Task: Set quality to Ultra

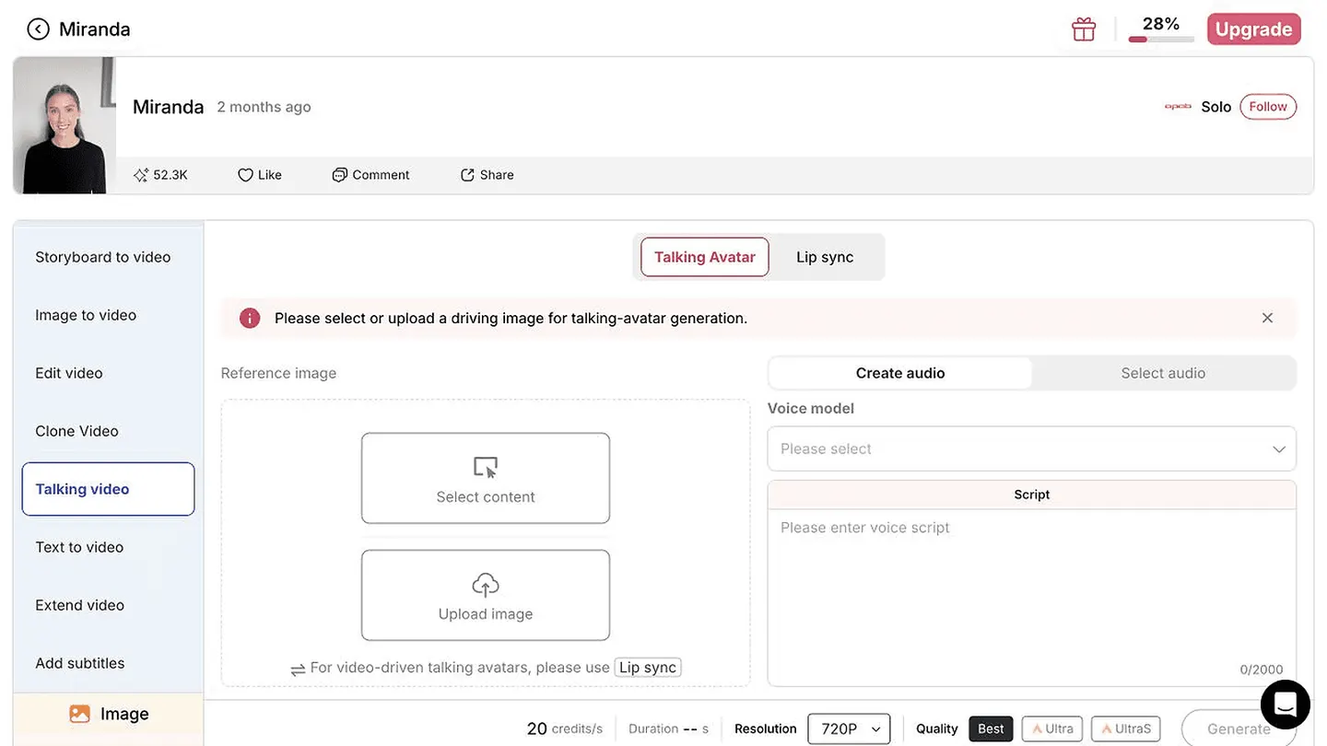Action: pos(1052,729)
